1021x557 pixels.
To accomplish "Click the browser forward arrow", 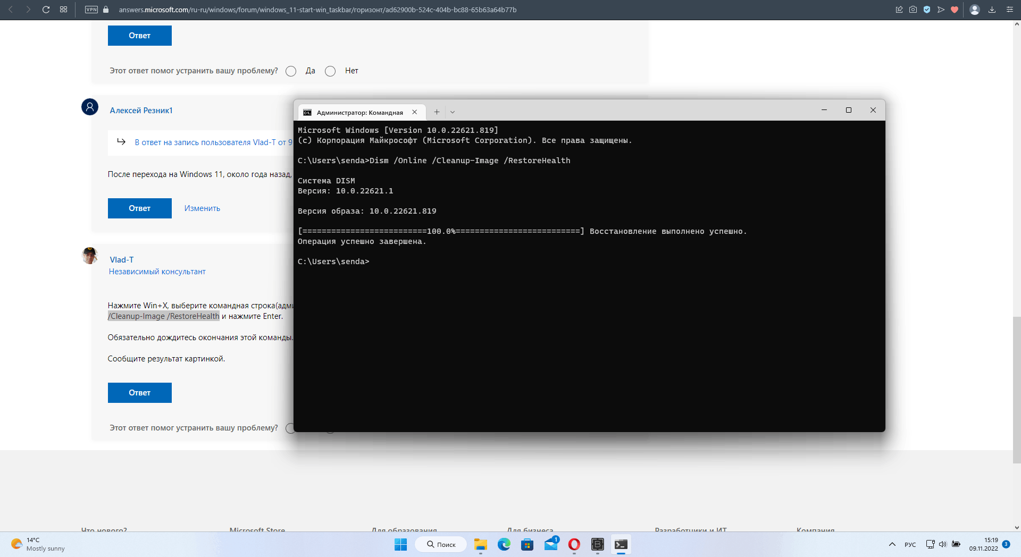I will [28, 10].
